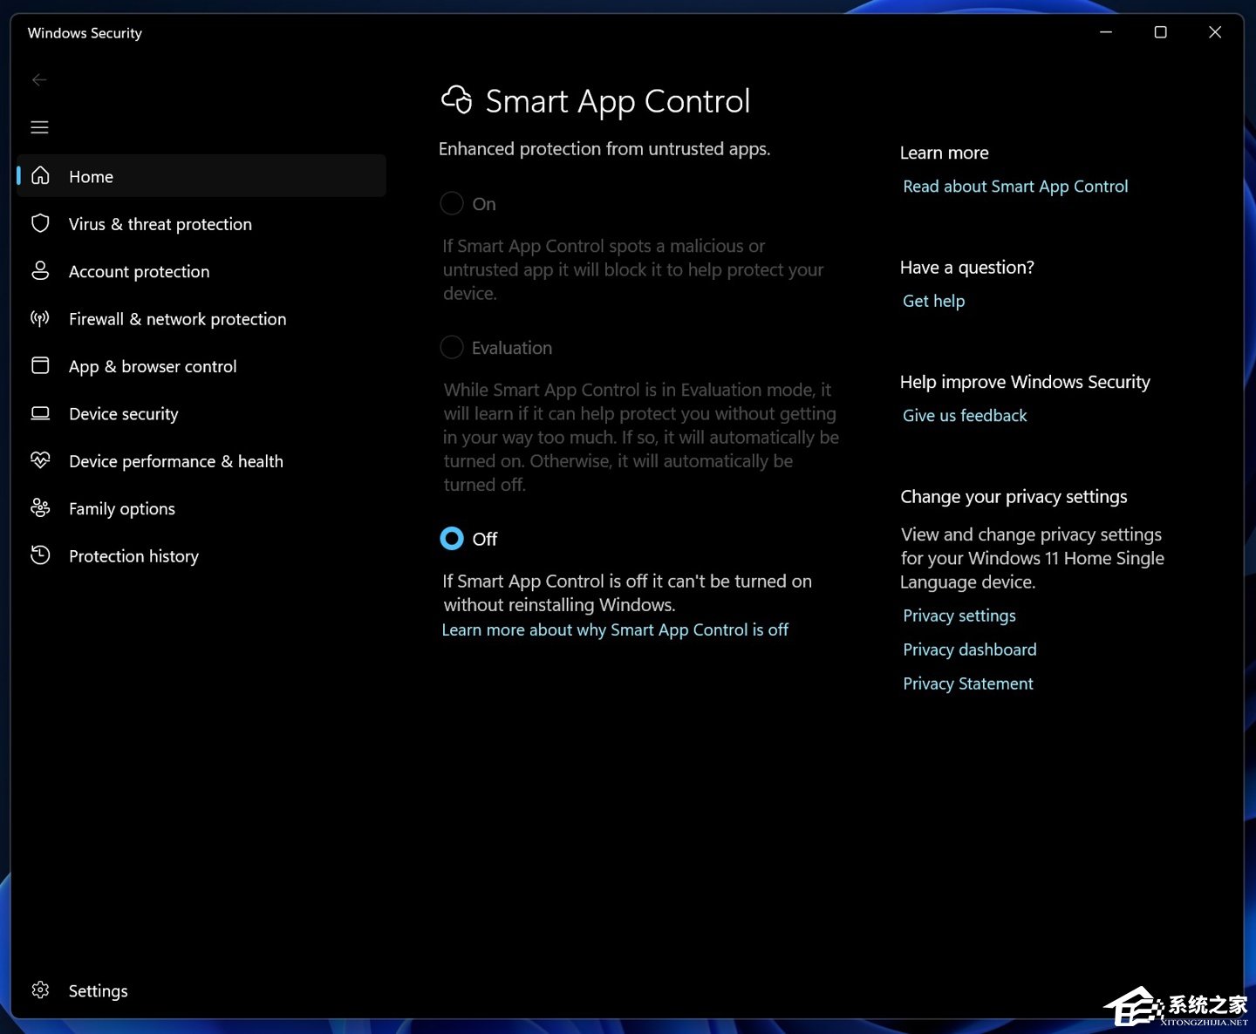
Task: Click the Get help link
Action: click(933, 301)
